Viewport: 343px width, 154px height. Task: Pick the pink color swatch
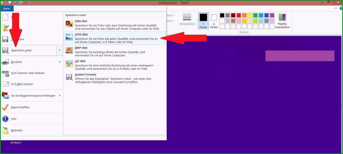point(239,21)
